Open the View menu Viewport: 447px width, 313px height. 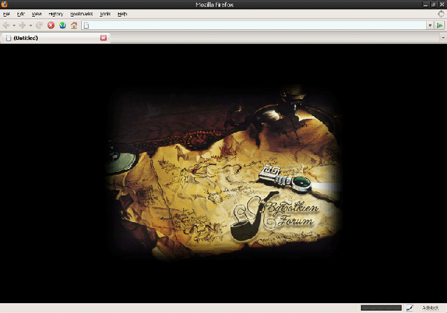36,14
